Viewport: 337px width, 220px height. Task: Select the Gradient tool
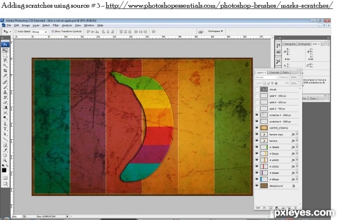point(5,107)
